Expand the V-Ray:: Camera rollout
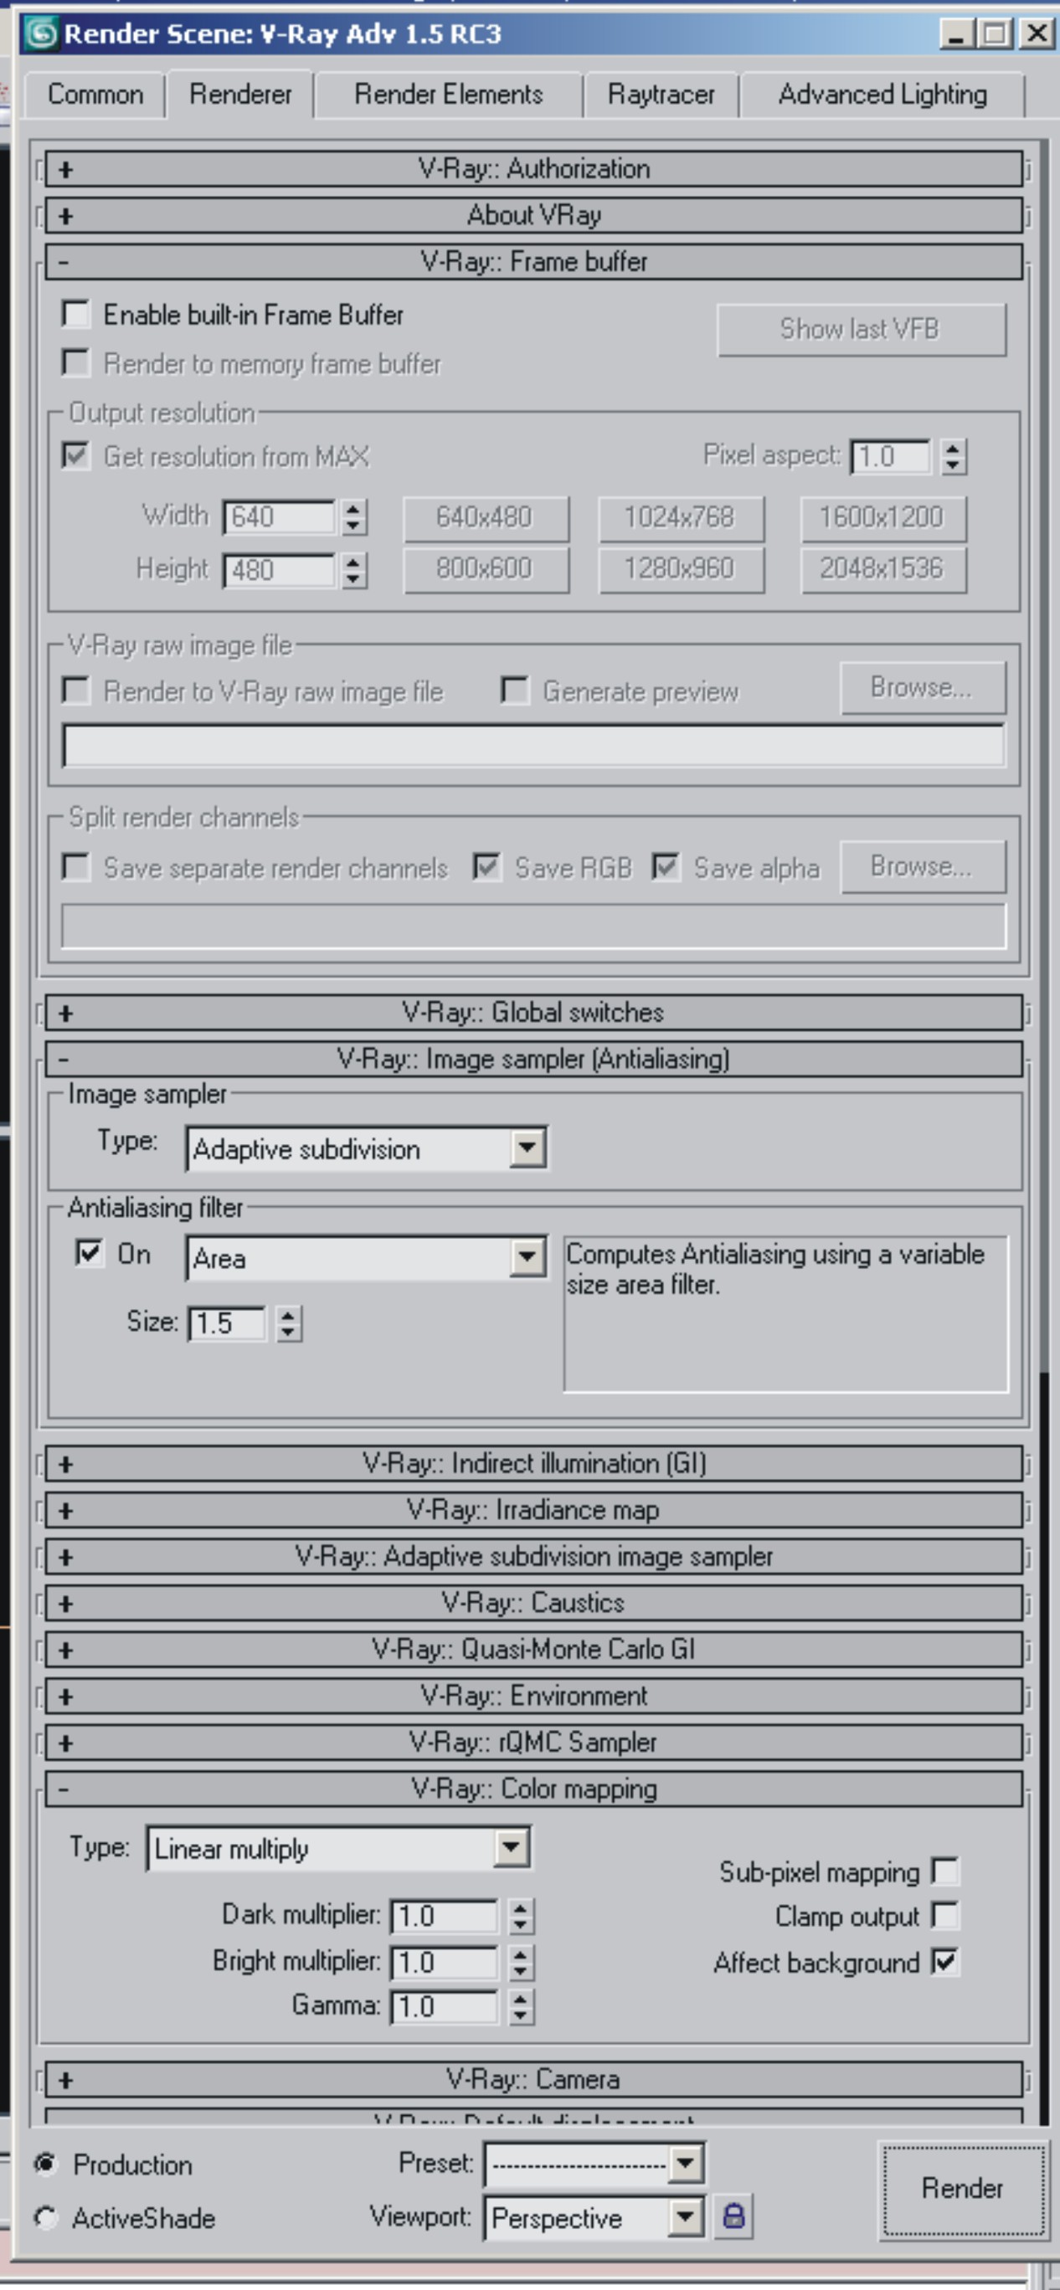The image size is (1060, 2290). pos(533,2079)
